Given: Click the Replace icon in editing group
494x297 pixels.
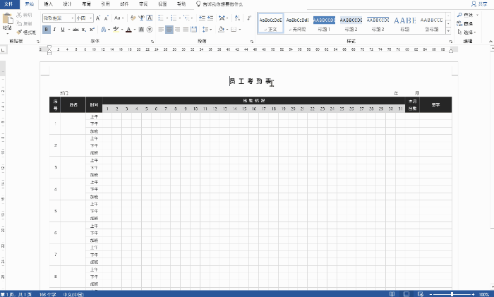Looking at the screenshot, I should click(x=459, y=23).
